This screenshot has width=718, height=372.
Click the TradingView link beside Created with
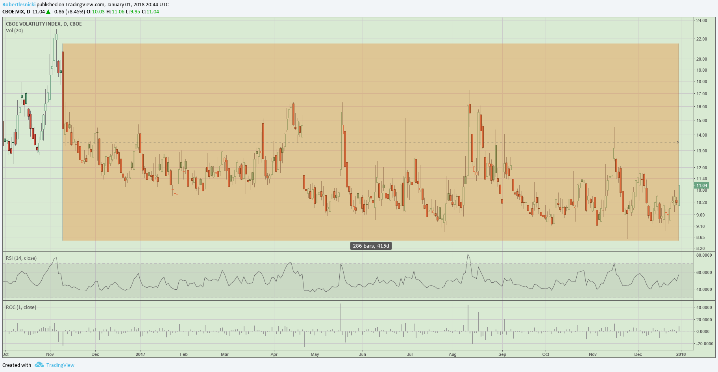coord(60,365)
